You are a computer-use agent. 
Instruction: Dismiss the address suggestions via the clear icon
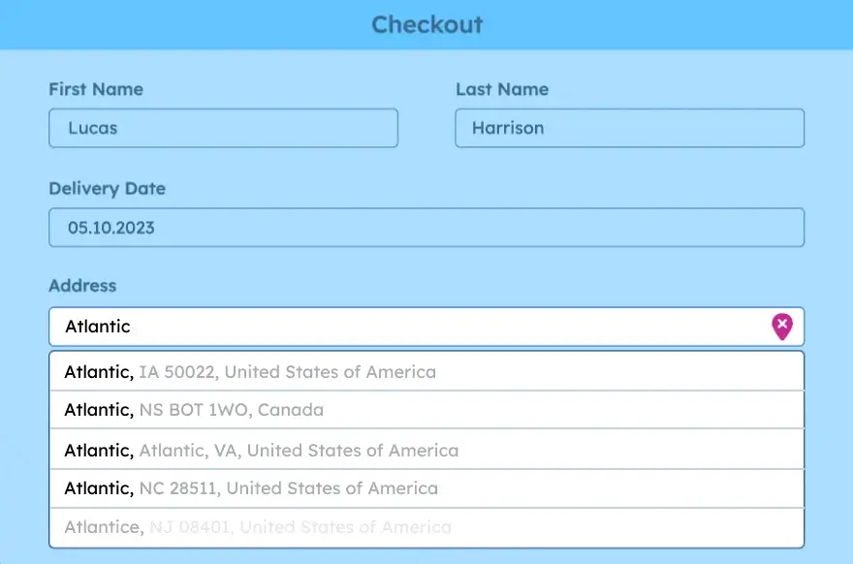(781, 327)
